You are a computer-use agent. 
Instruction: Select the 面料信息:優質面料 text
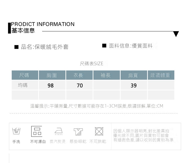pyautogui.click(x=131, y=46)
